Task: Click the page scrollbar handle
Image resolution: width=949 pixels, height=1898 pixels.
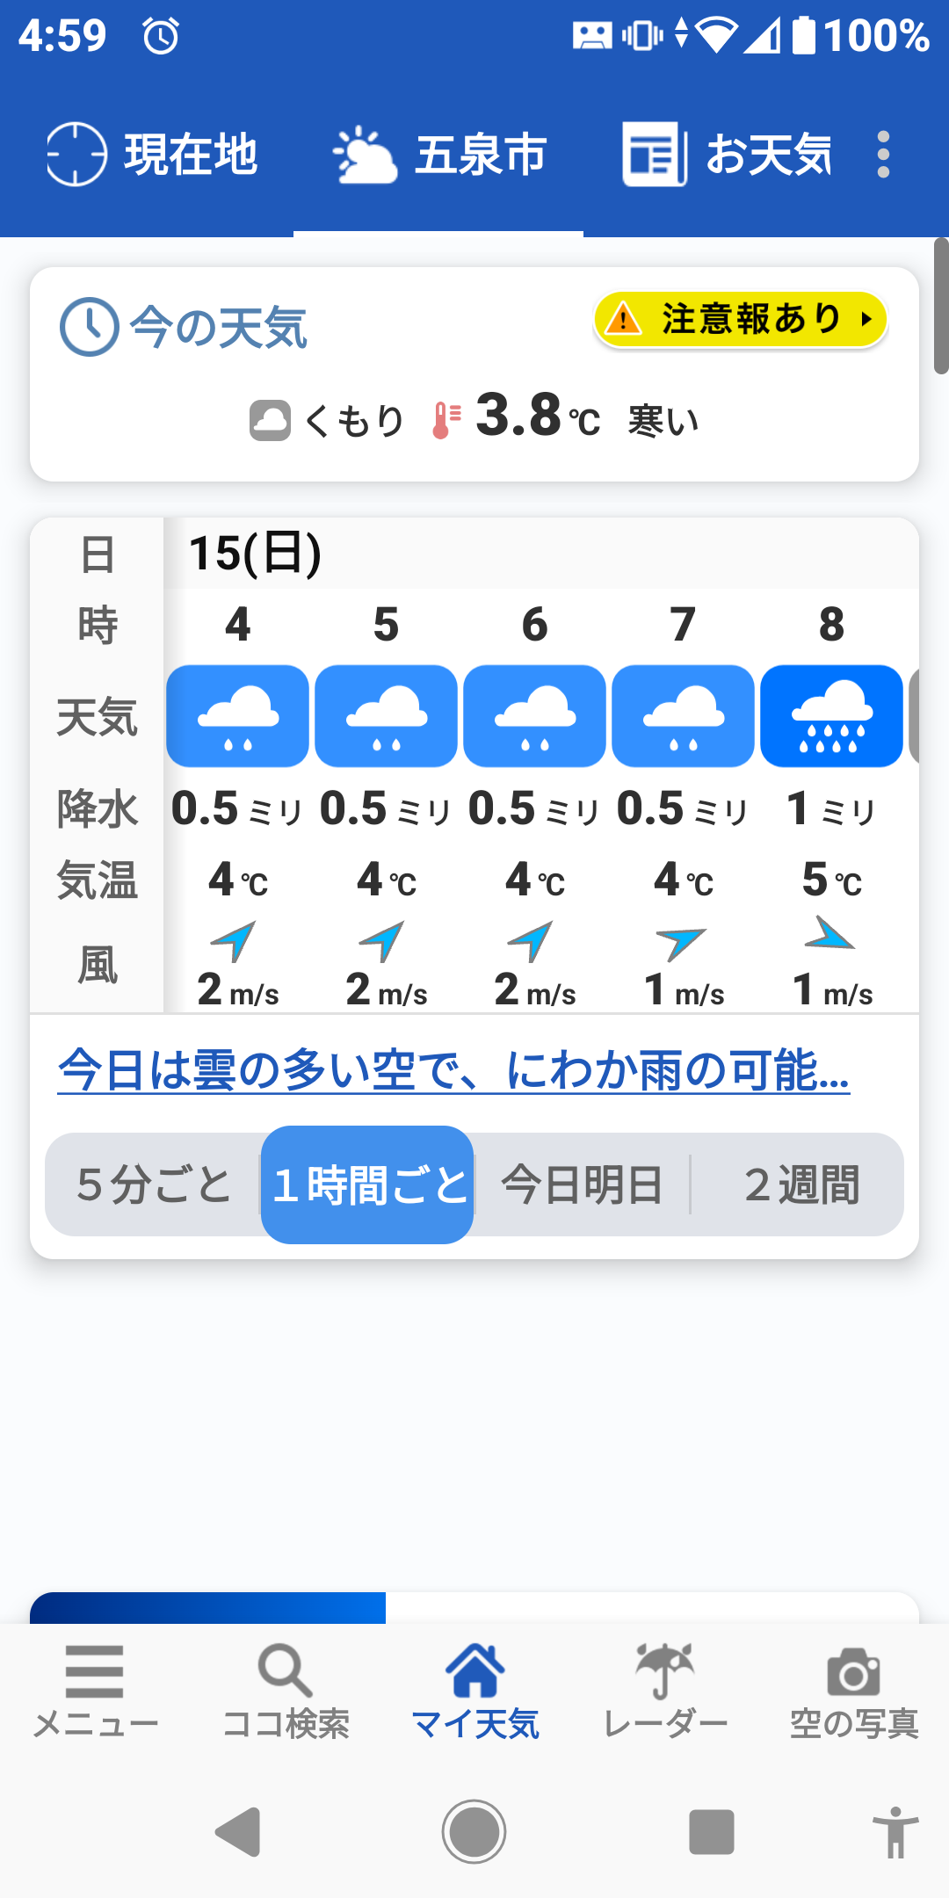Action: point(940,306)
